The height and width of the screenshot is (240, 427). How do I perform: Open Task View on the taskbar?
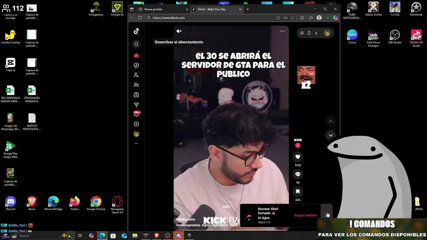pyautogui.click(x=80, y=236)
